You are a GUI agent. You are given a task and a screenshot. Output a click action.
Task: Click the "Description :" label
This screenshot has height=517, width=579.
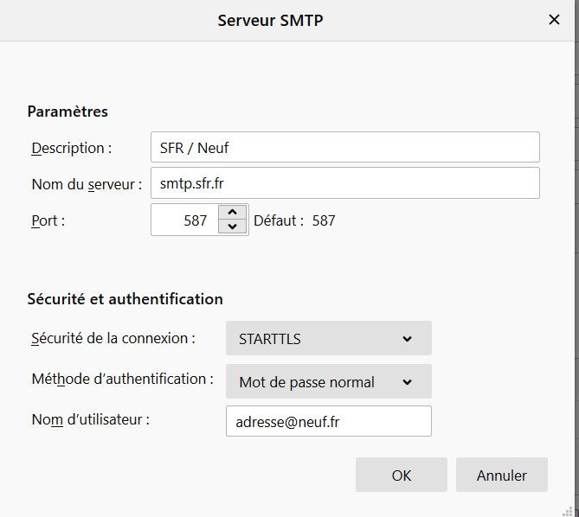coord(72,148)
